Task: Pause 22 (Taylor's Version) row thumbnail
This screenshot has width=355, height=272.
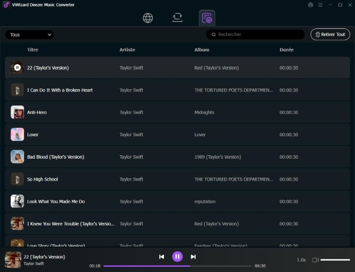Action: click(17, 67)
